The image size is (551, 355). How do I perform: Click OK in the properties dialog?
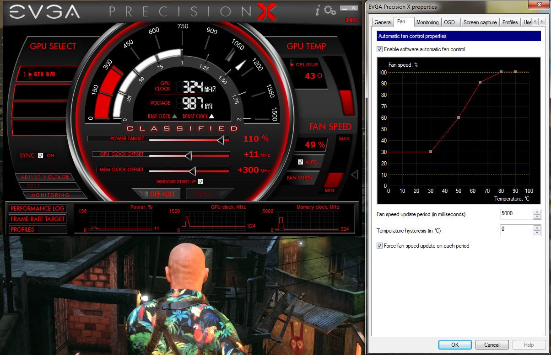[455, 344]
